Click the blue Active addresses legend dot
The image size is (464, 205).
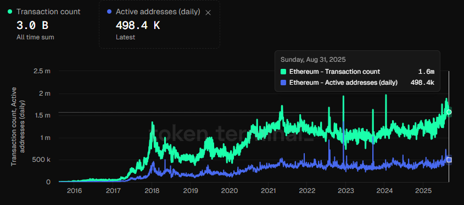coord(109,12)
